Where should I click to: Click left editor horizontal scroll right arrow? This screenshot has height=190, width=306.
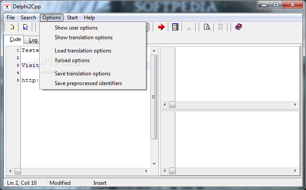pyautogui.click(x=146, y=171)
